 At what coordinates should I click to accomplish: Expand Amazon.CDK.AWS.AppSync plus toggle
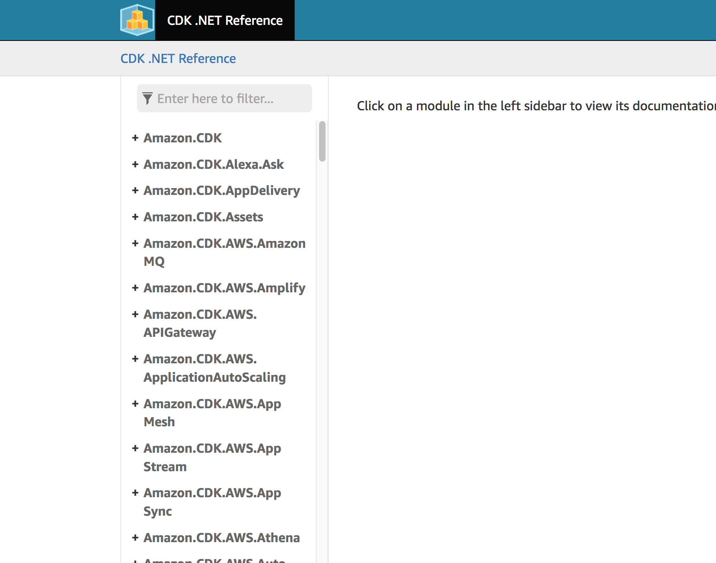pos(135,493)
